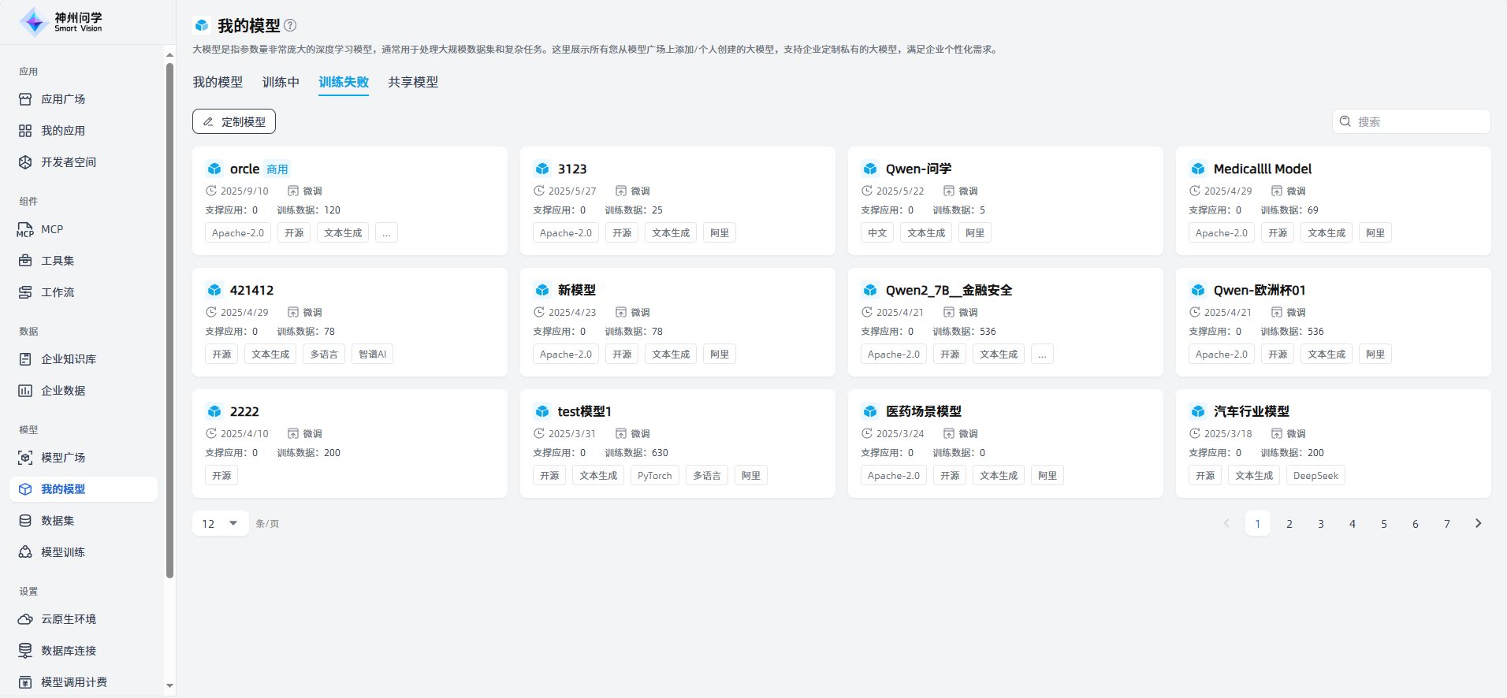
Task: Navigate to 模型广场
Action: [63, 458]
